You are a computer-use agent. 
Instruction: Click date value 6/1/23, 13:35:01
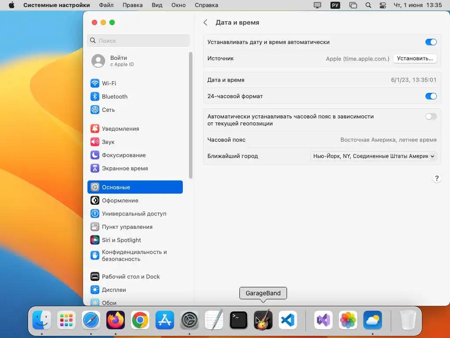point(414,80)
